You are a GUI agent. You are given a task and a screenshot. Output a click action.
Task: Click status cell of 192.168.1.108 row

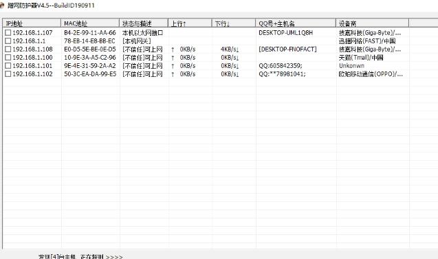[x=142, y=49]
